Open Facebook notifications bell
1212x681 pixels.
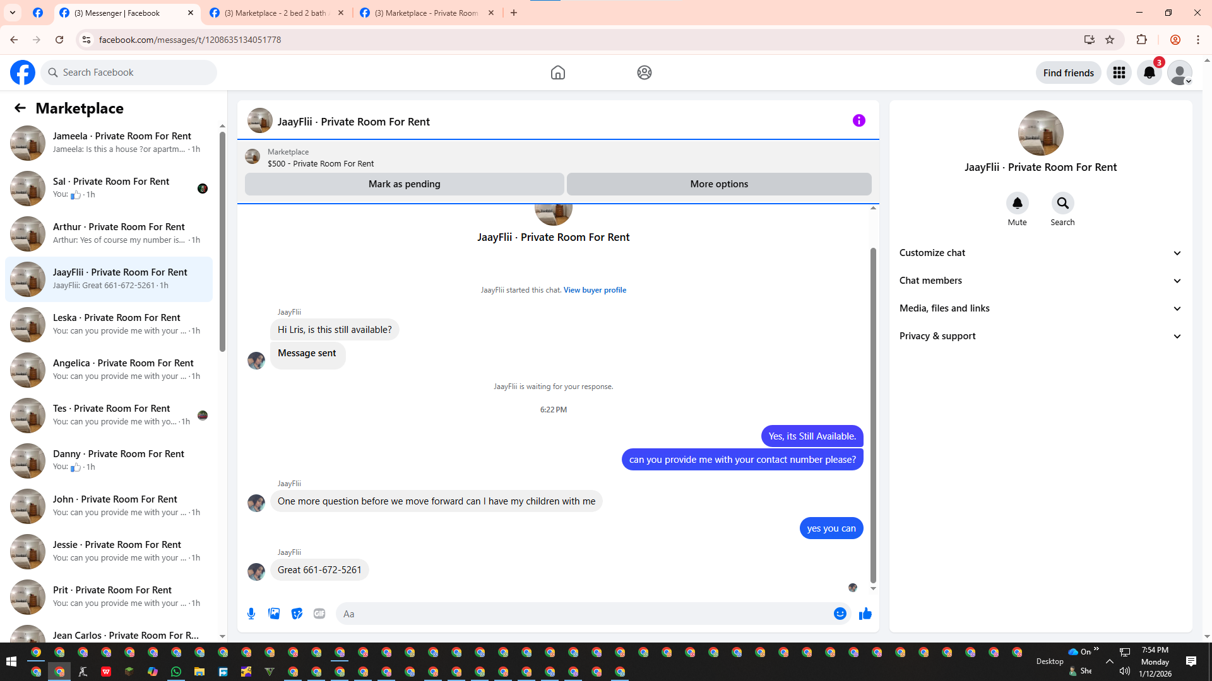pyautogui.click(x=1149, y=73)
